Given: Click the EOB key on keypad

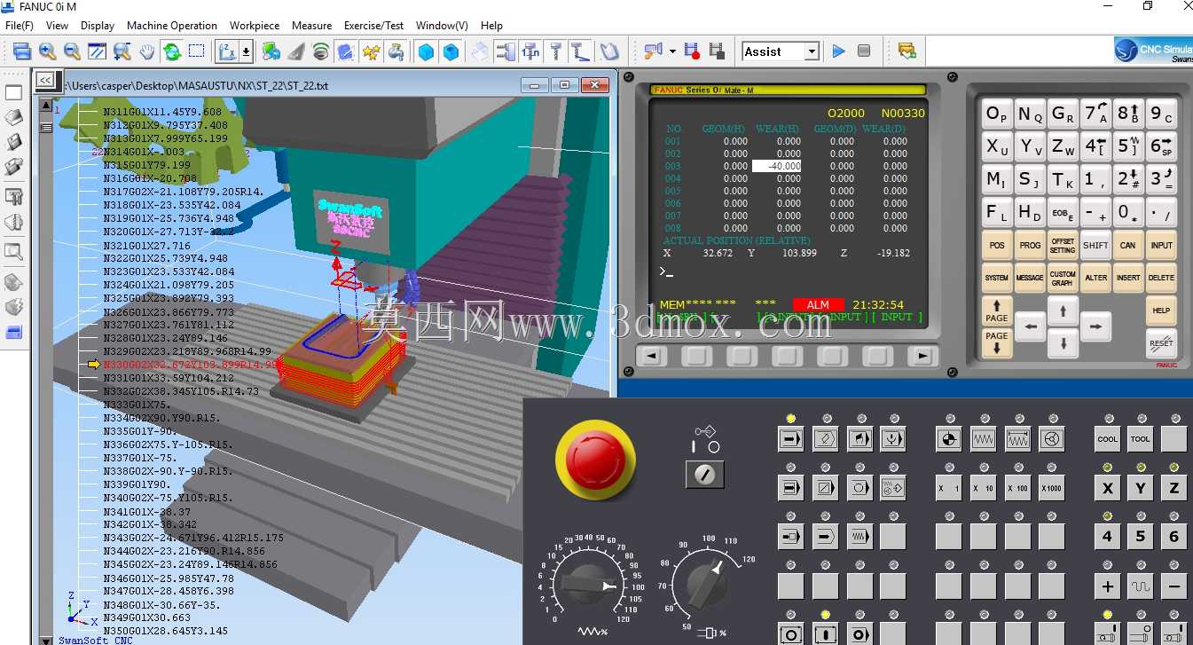Looking at the screenshot, I should pos(1063,213).
